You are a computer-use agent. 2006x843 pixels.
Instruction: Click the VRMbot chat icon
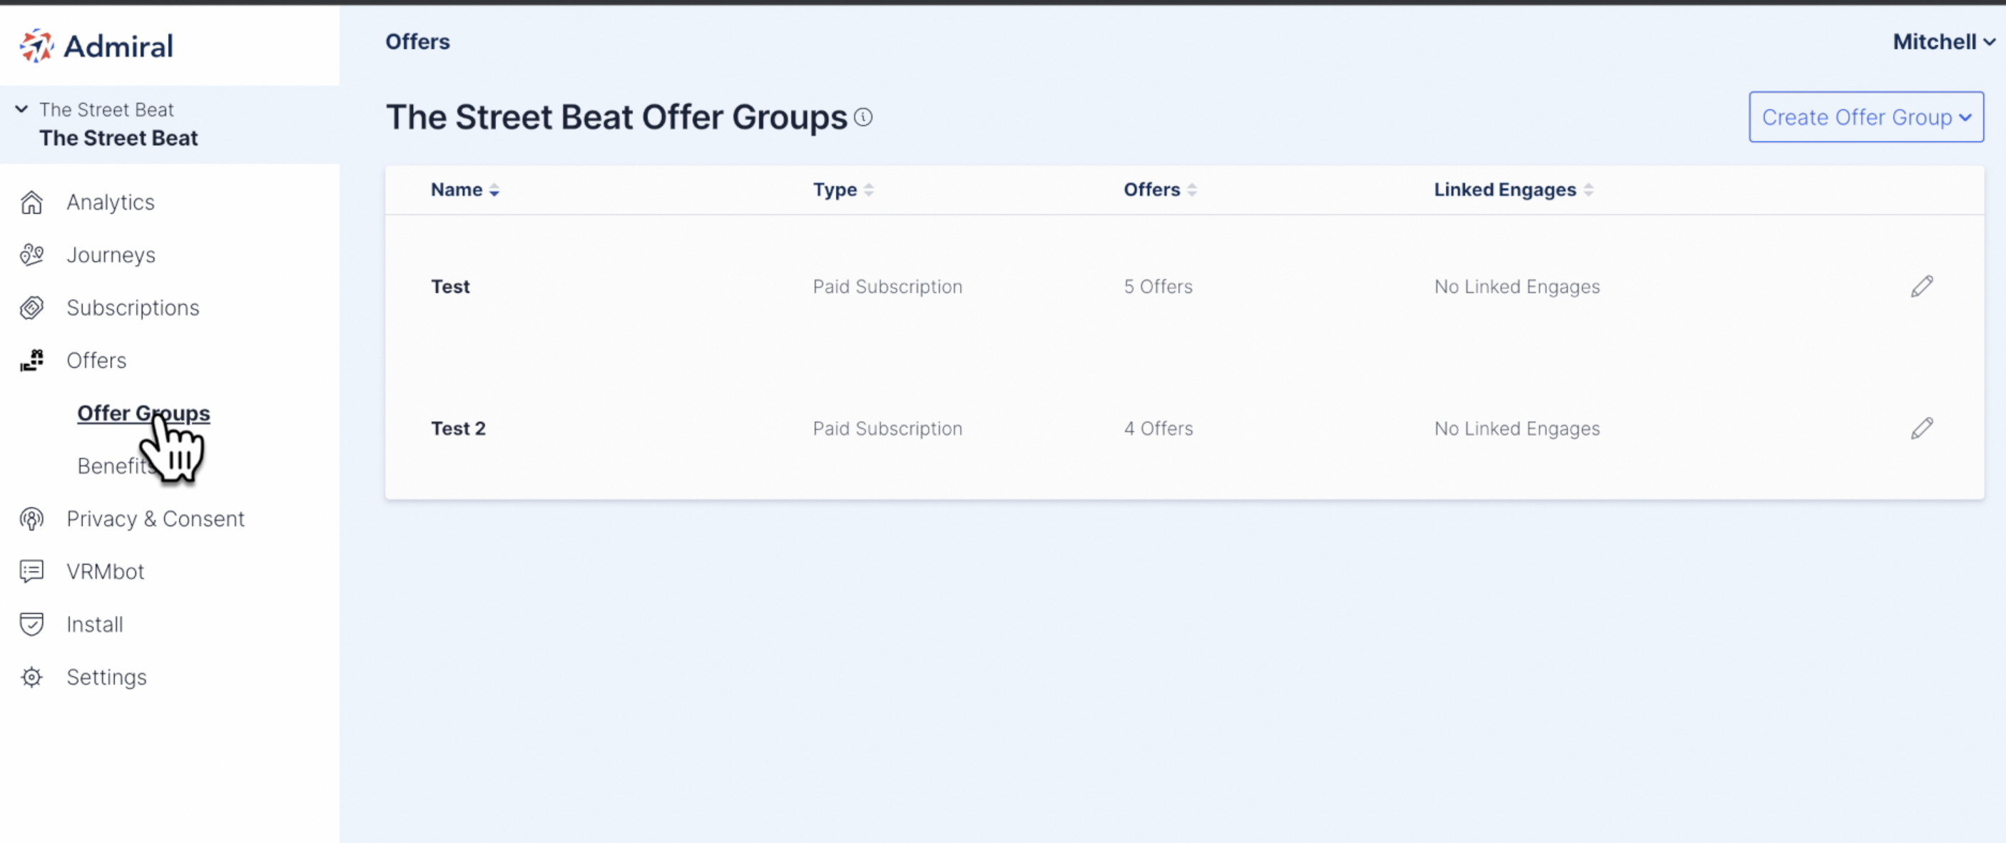32,571
